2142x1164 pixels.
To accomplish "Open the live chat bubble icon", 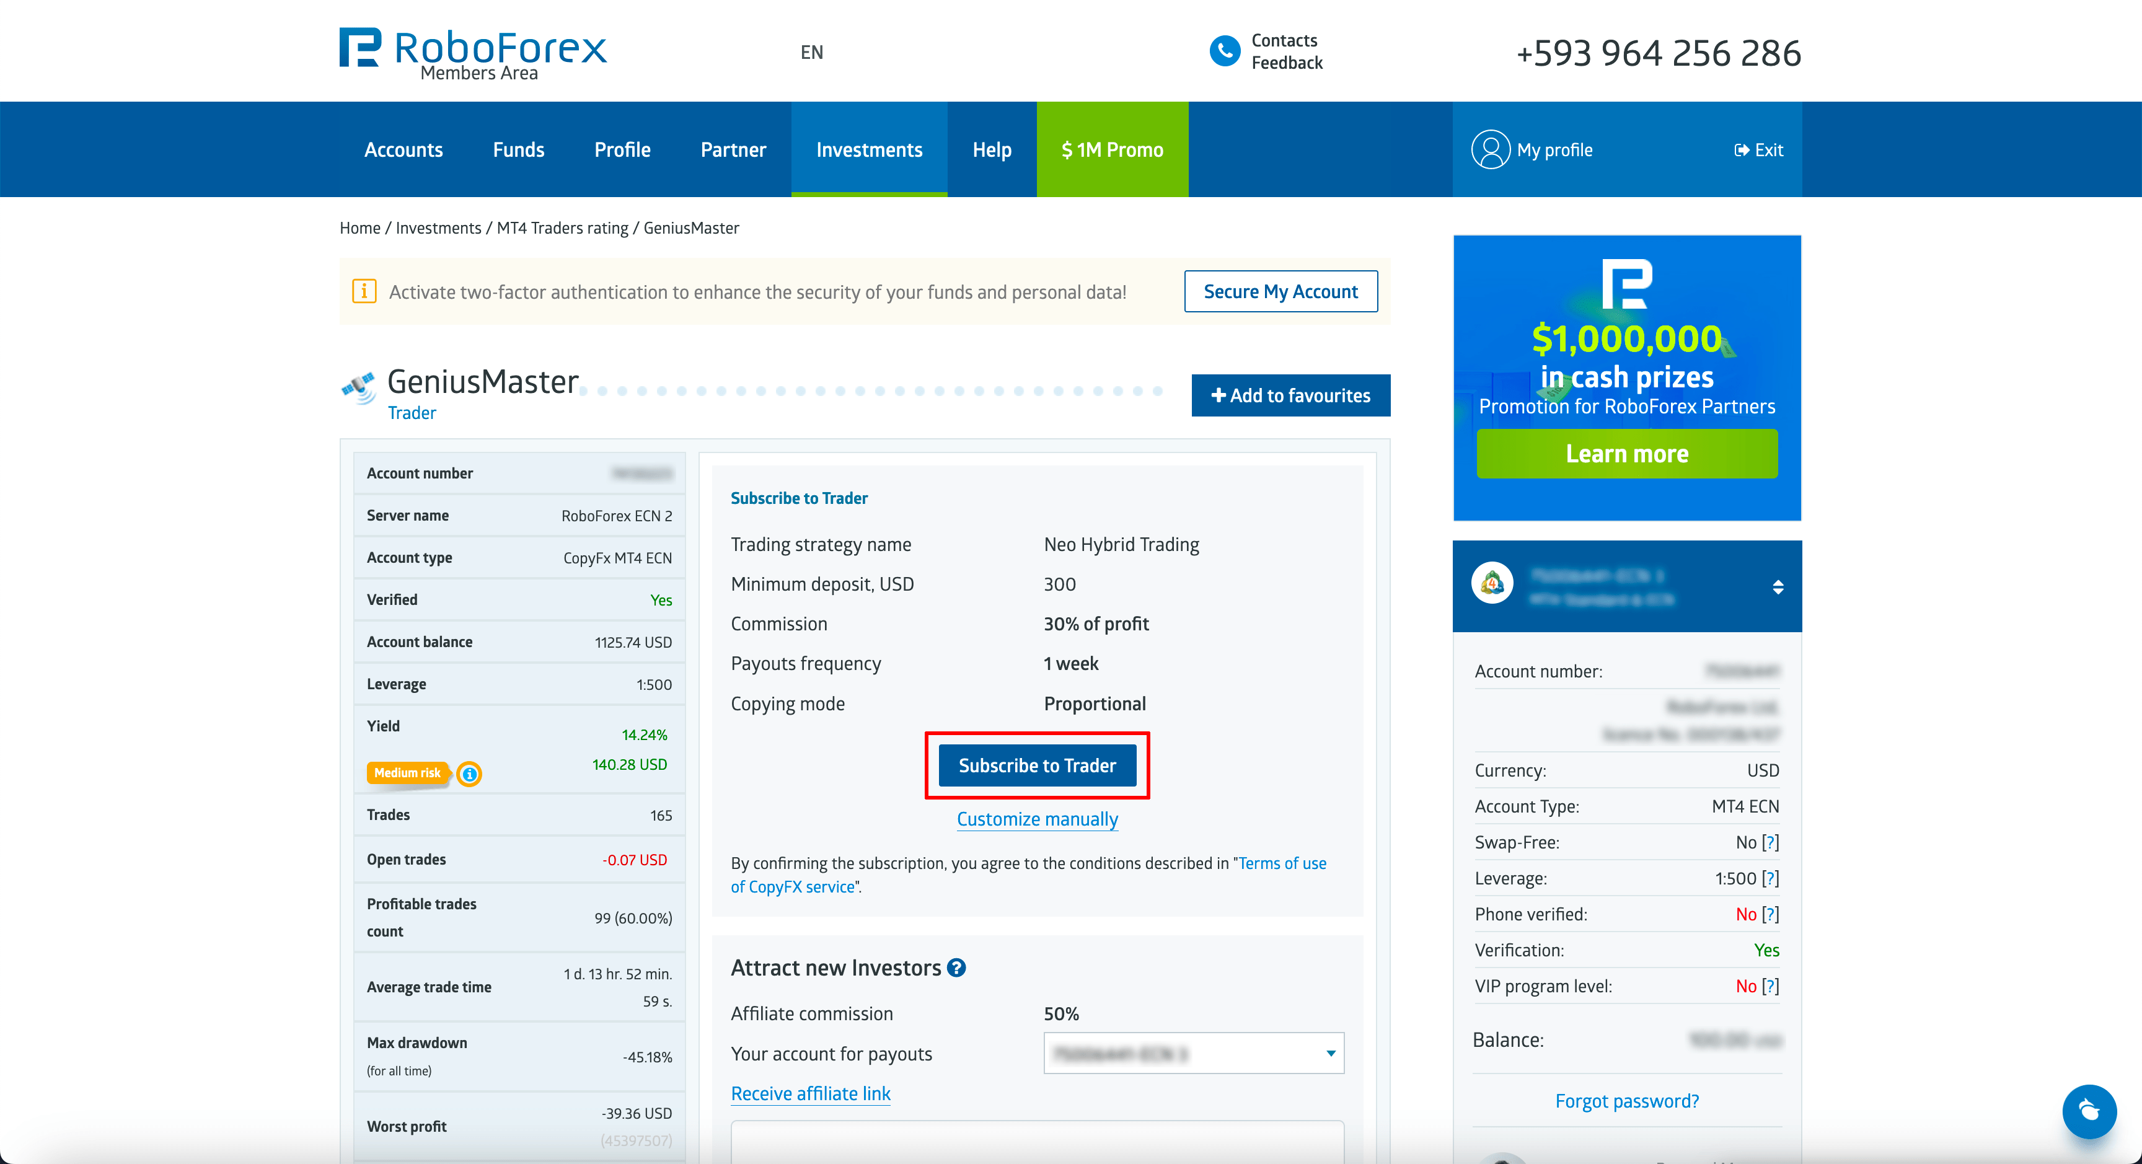I will [2089, 1111].
